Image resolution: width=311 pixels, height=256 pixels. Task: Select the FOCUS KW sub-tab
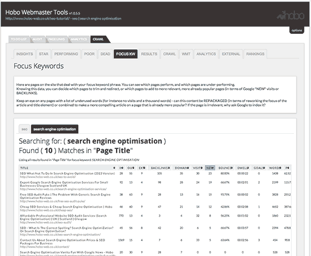126,54
